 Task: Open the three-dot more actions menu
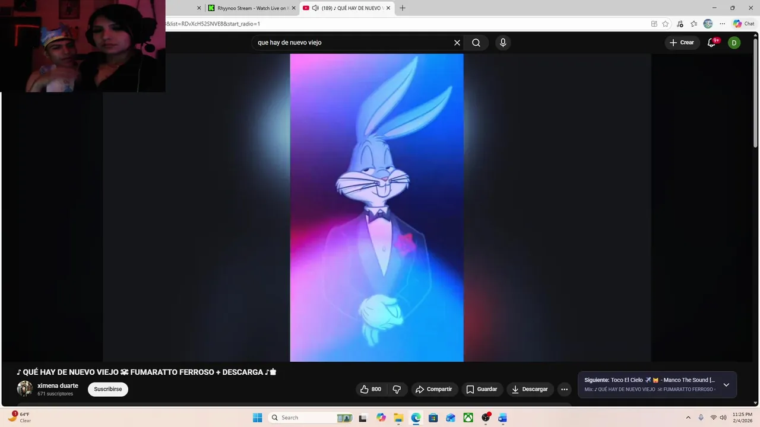[x=564, y=389]
